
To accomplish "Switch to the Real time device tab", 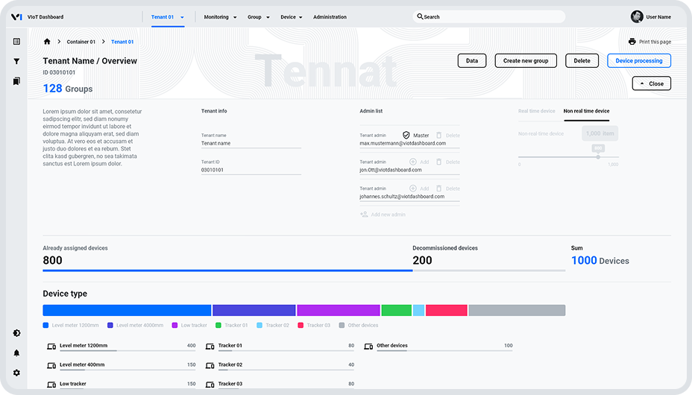I will (x=536, y=111).
